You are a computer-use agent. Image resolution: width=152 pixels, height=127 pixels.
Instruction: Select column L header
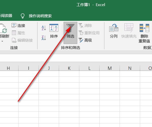(89, 68)
